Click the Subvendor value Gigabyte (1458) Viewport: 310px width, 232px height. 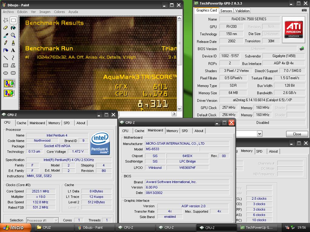[284, 56]
